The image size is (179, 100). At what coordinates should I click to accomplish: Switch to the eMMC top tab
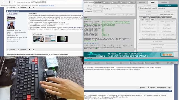pyautogui.click(x=153, y=2)
